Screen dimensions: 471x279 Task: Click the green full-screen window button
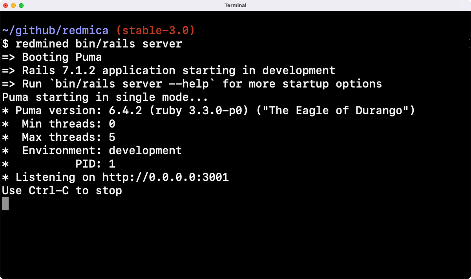(21, 5)
